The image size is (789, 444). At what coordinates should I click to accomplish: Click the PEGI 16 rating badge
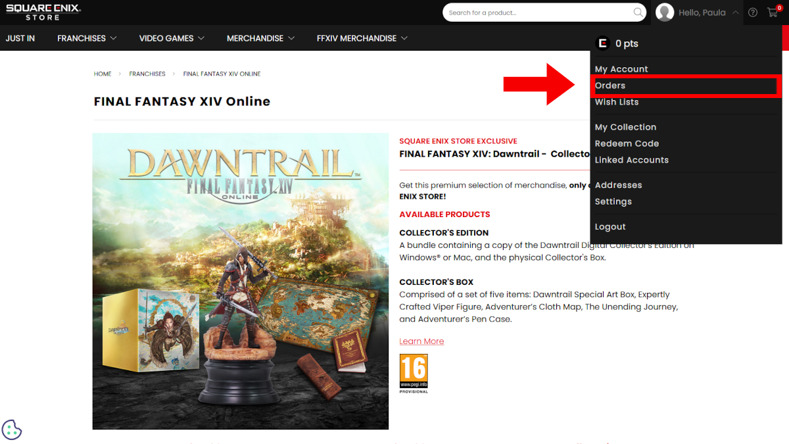click(414, 373)
